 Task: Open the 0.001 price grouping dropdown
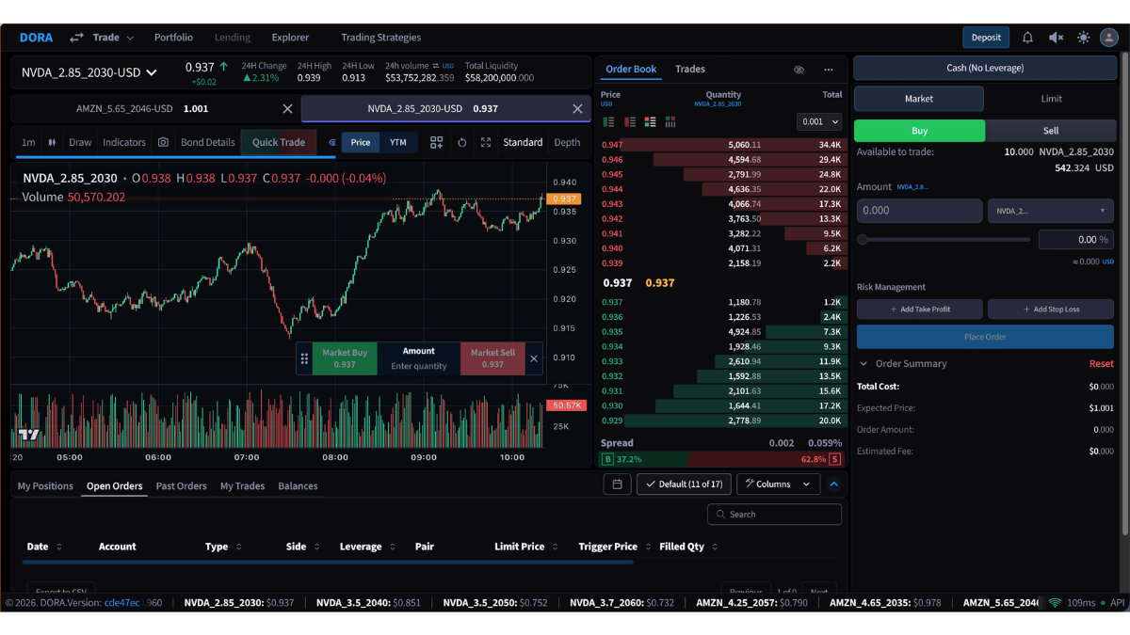(x=819, y=121)
